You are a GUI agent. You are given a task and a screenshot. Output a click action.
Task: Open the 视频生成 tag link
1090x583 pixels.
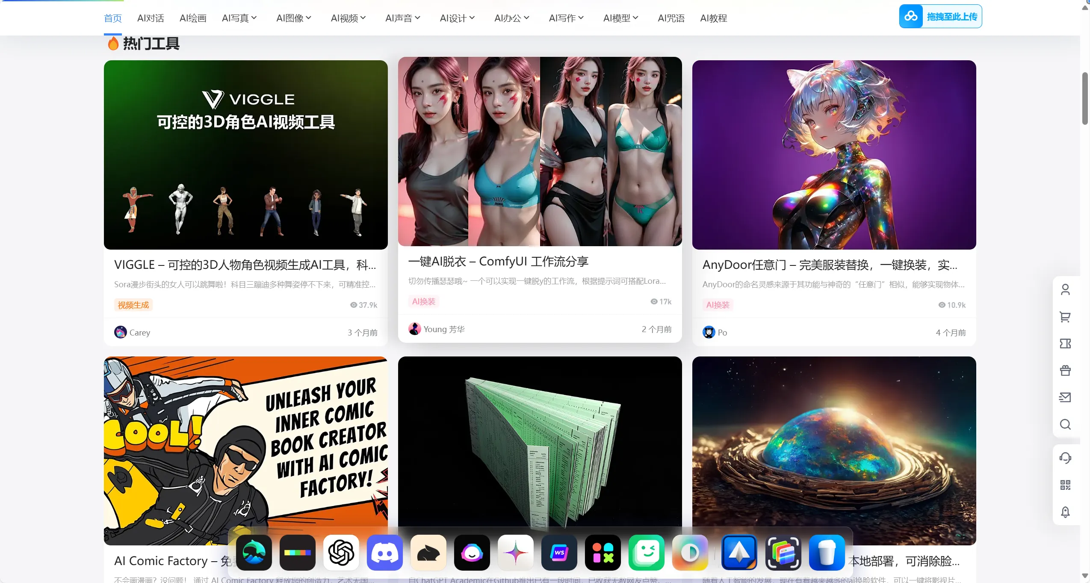133,305
